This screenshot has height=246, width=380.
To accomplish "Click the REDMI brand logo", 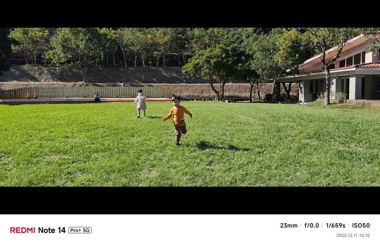I will tap(23, 230).
